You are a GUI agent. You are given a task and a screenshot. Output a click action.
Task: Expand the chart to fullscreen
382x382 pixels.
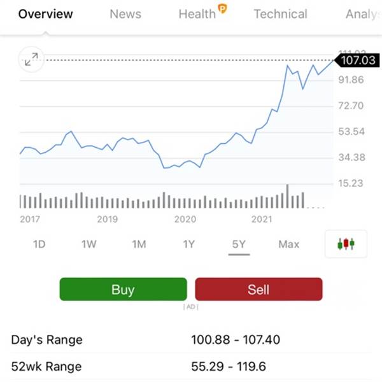coord(31,60)
